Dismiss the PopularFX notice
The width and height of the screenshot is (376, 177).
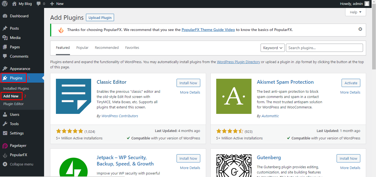pos(360,29)
